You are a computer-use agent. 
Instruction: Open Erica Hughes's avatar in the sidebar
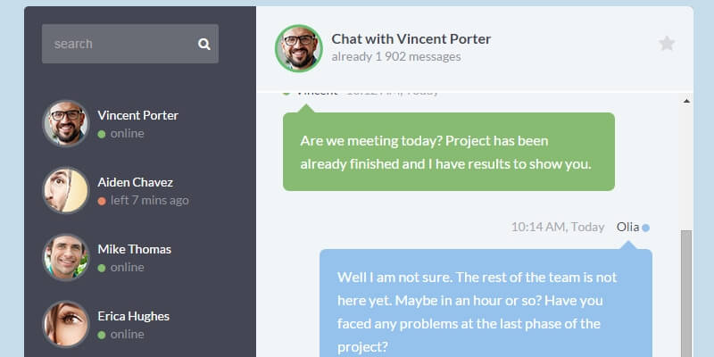click(66, 324)
